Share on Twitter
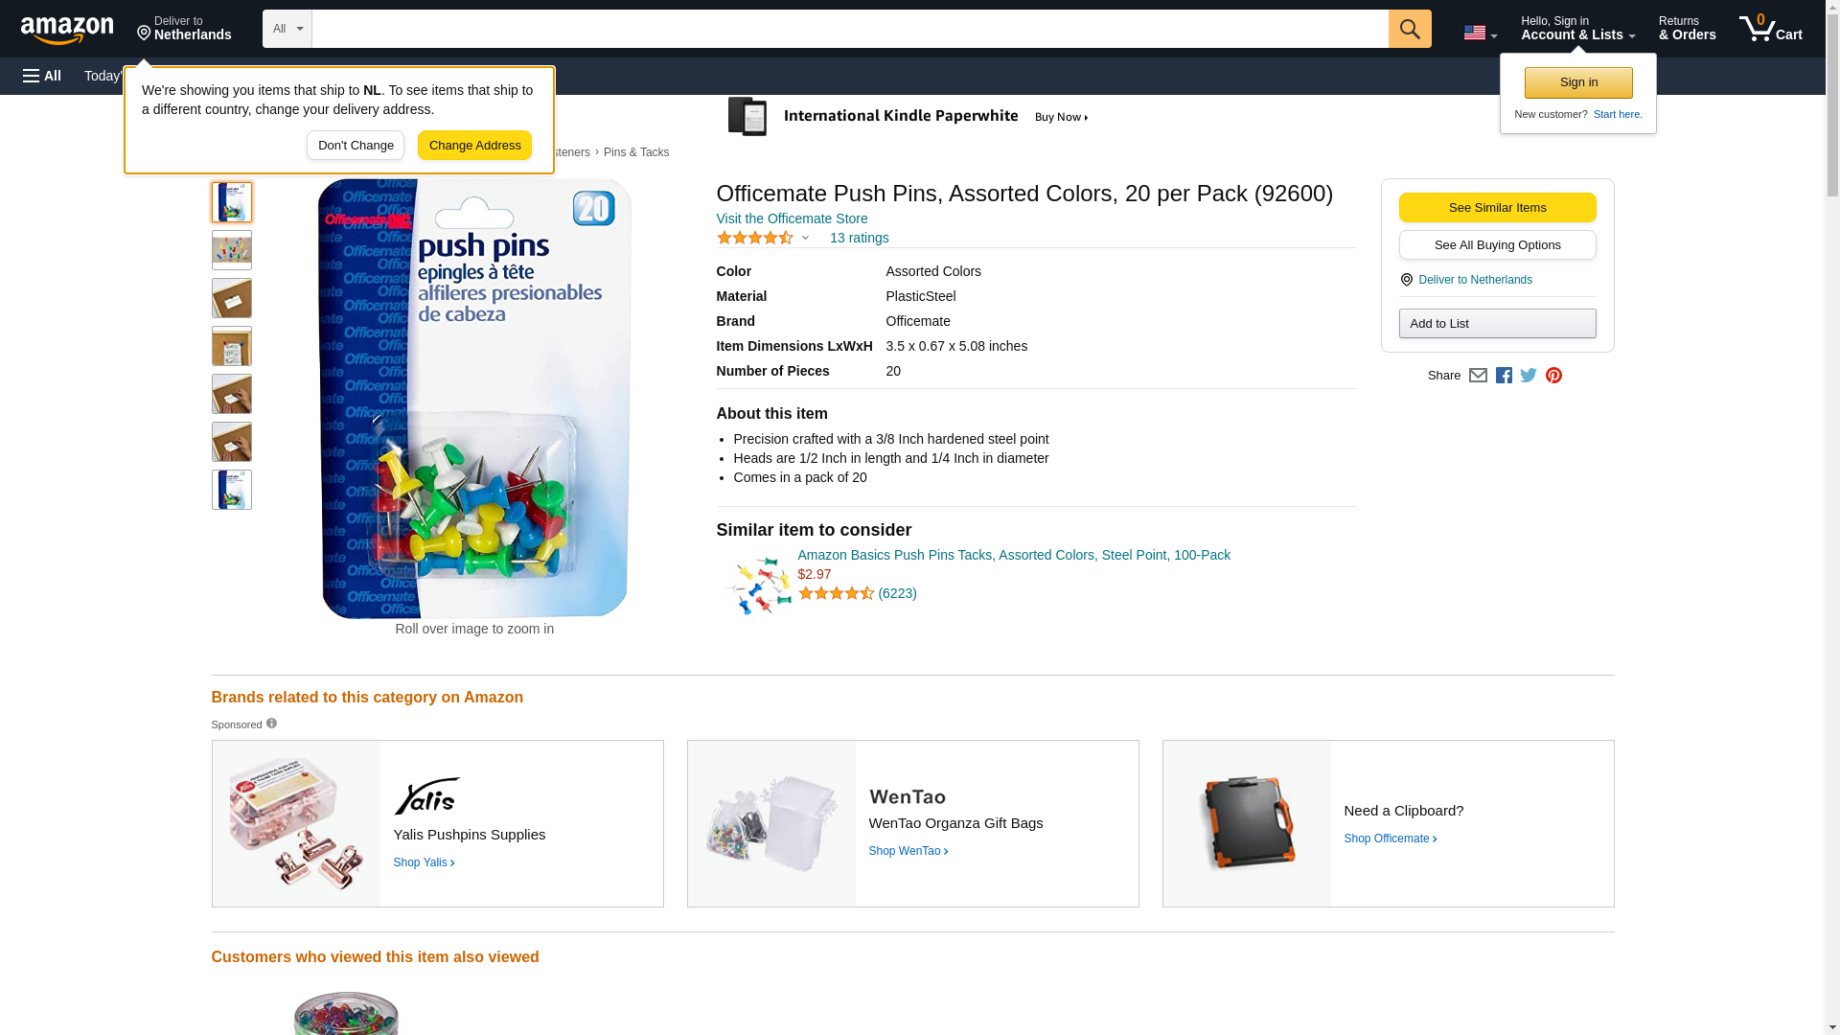 (x=1529, y=376)
